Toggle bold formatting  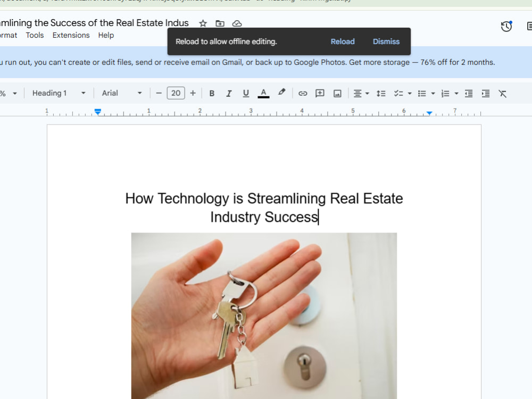point(212,93)
